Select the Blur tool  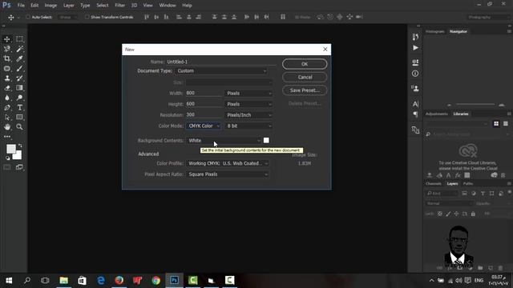(x=7, y=98)
